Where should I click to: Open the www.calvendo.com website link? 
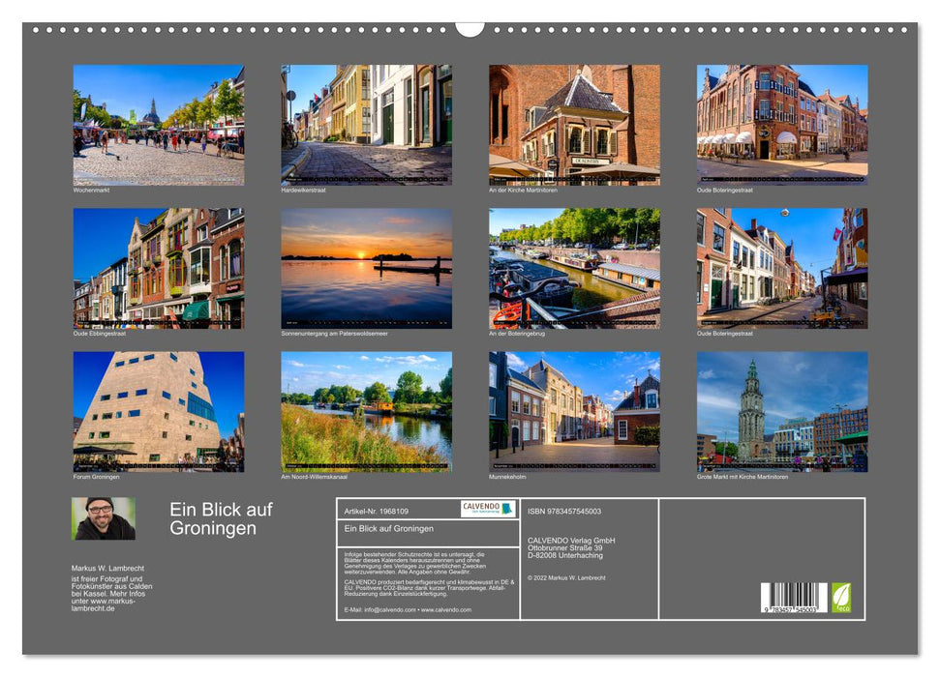447,611
